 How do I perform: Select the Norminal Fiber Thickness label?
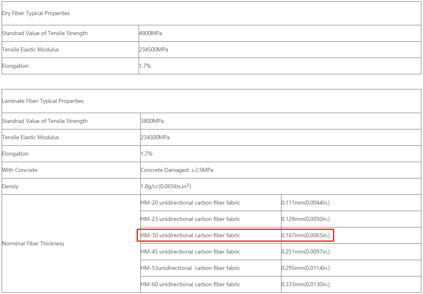33,244
